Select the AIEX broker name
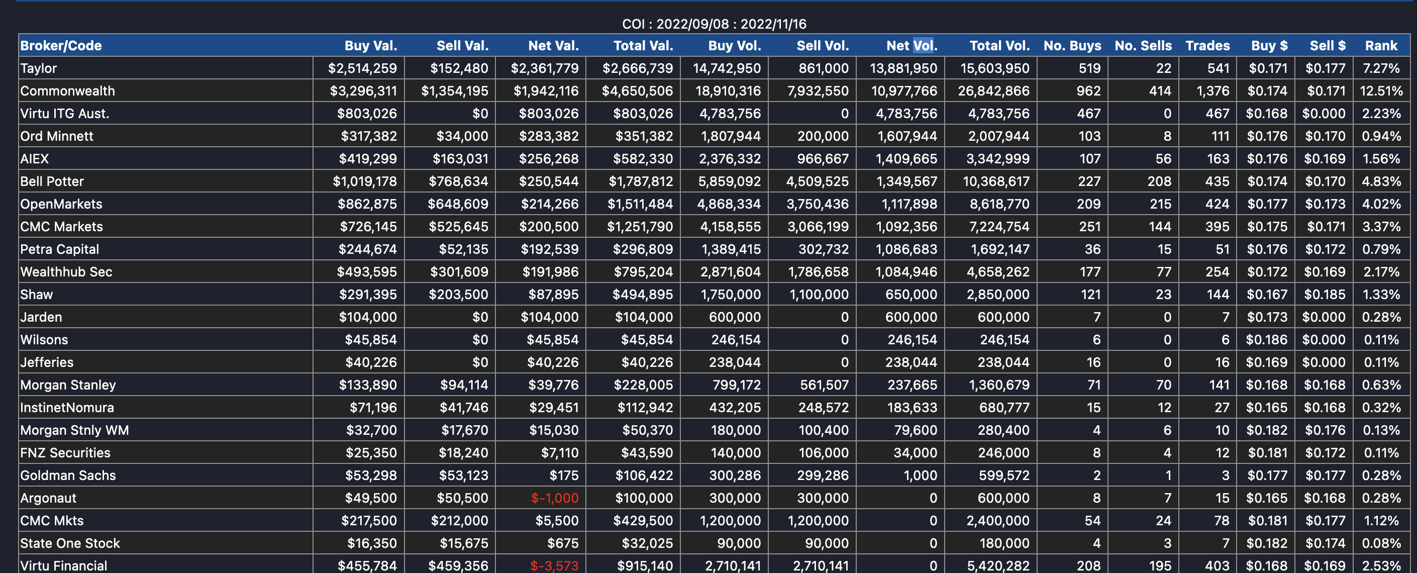The image size is (1417, 573). tap(35, 158)
